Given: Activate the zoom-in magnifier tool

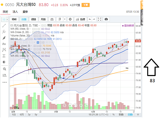Looking at the screenshot, I should 5,69.
